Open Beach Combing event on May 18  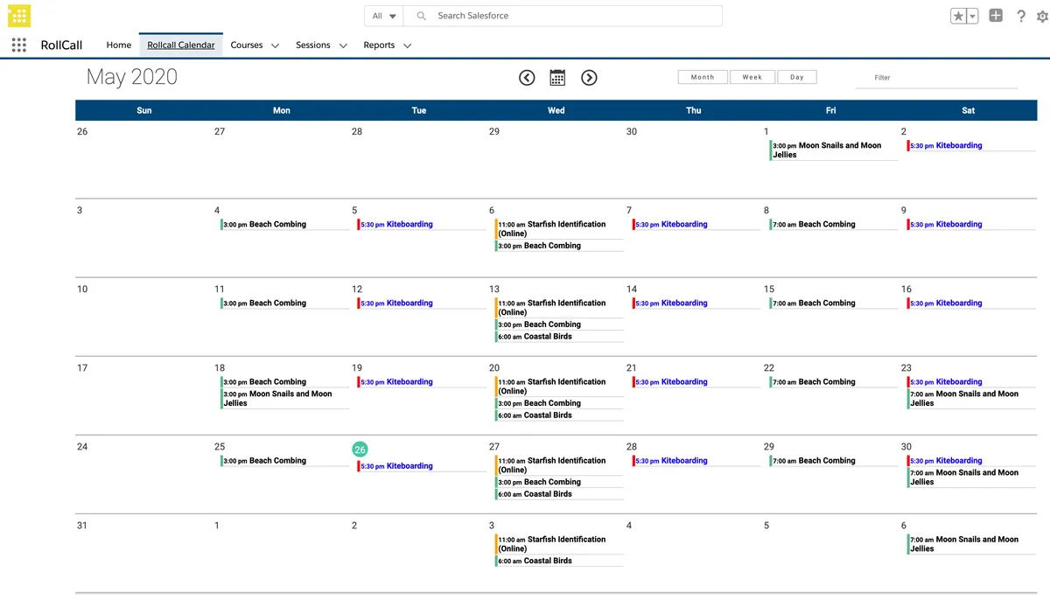point(284,382)
